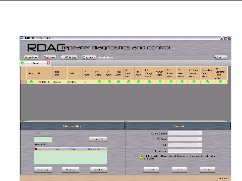Click the Reset button
Viewport: 242px width, 181px height.
coord(151,170)
